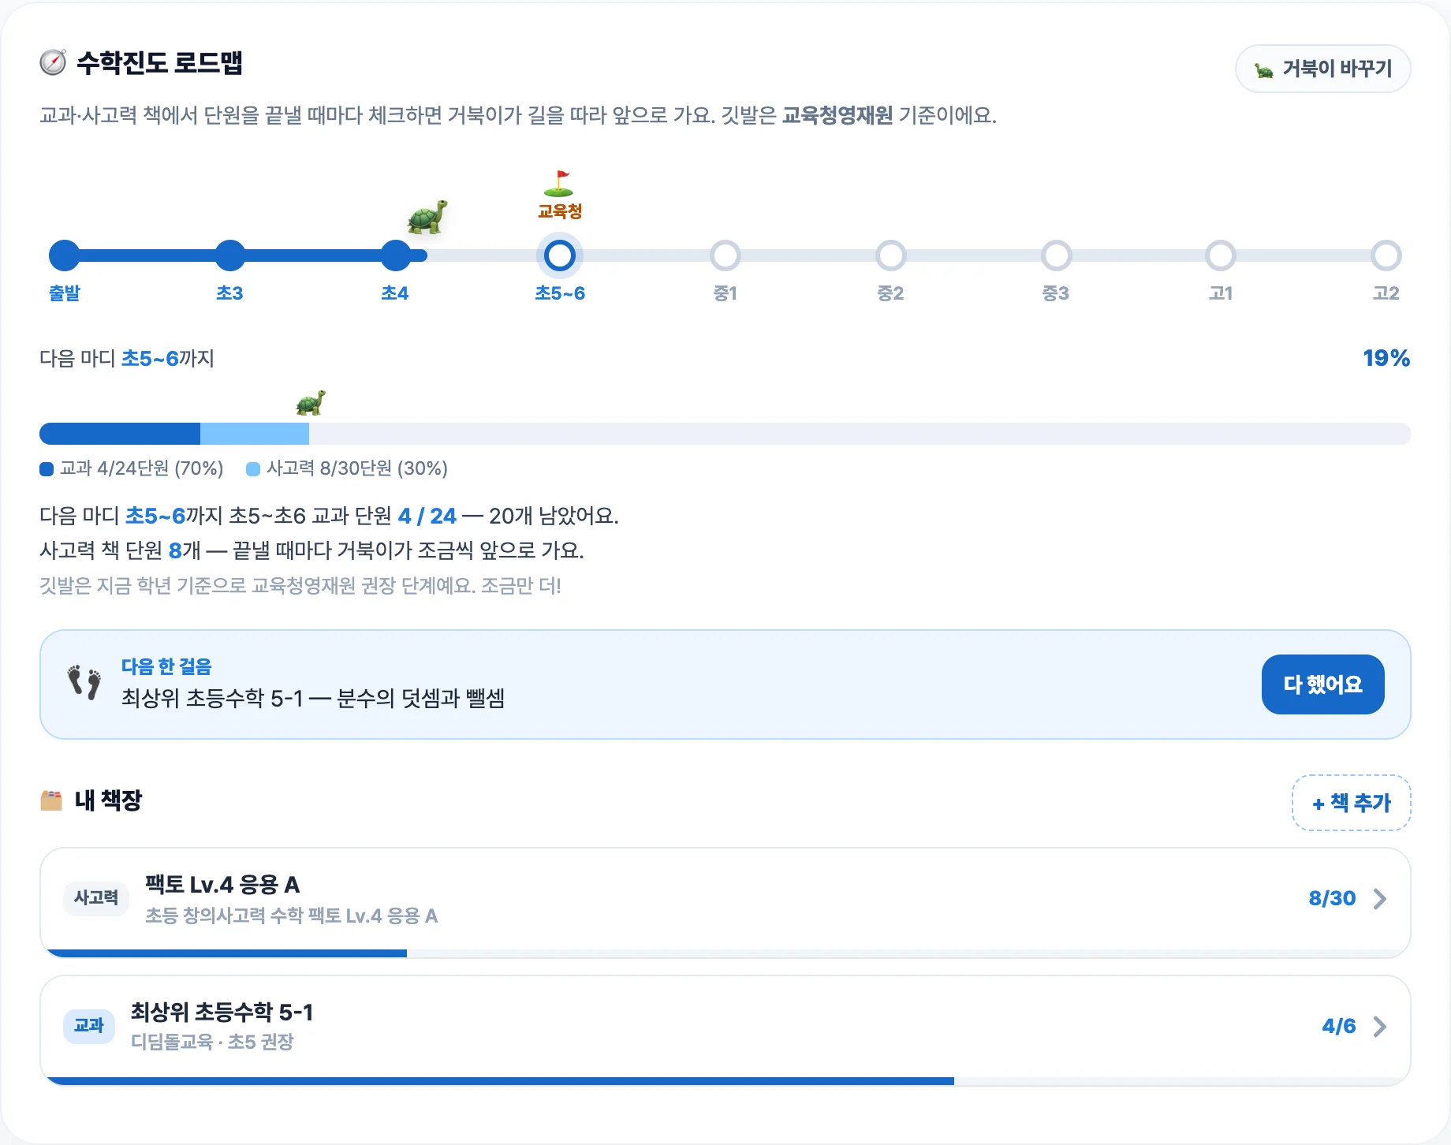This screenshot has width=1451, height=1145.
Task: Click the turtle on the roadmap track
Action: click(x=427, y=217)
